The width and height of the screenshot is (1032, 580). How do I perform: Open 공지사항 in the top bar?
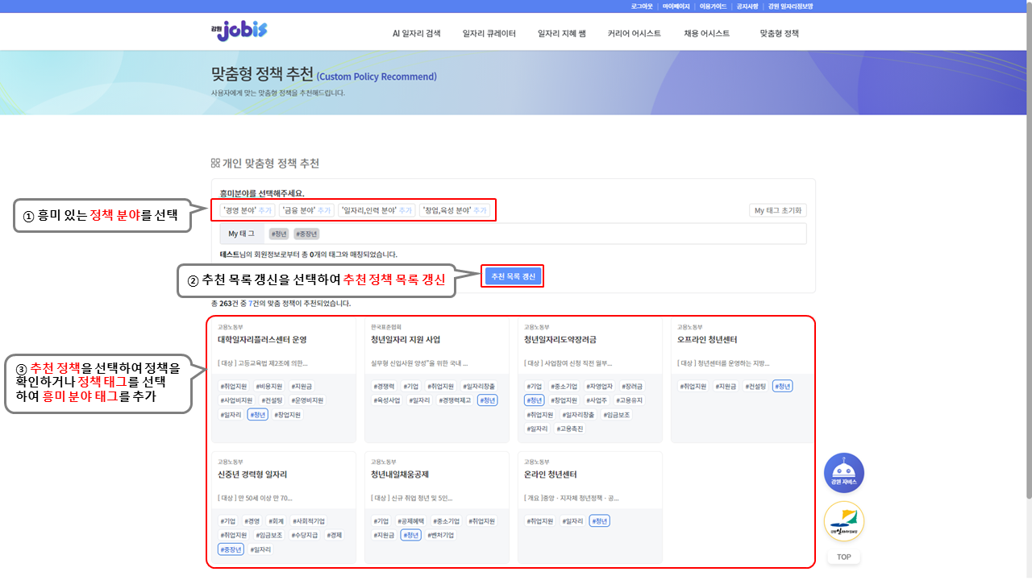coord(747,6)
